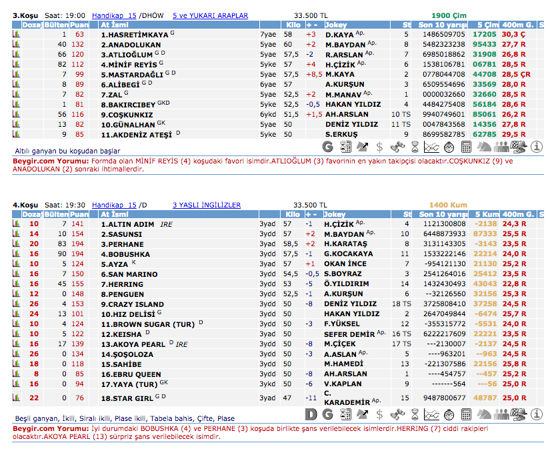Click the people group icon under race 4
This screenshot has width=558, height=457.
point(501,414)
